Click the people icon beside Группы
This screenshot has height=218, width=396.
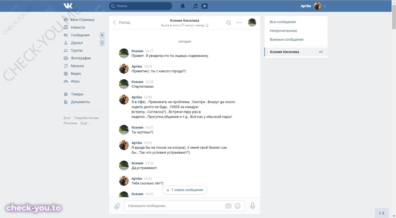pyautogui.click(x=66, y=51)
